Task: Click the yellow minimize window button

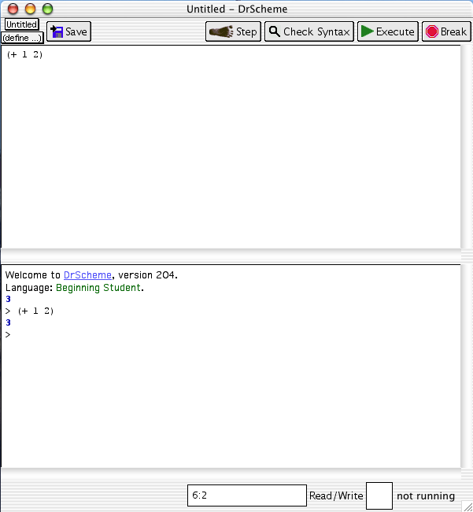Action: coord(31,9)
